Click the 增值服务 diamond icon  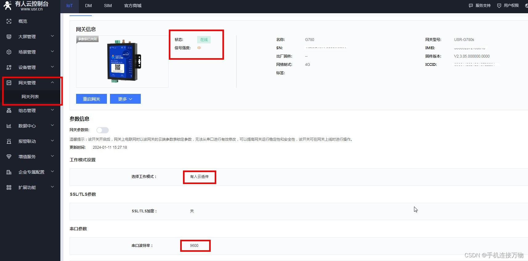tap(9, 157)
